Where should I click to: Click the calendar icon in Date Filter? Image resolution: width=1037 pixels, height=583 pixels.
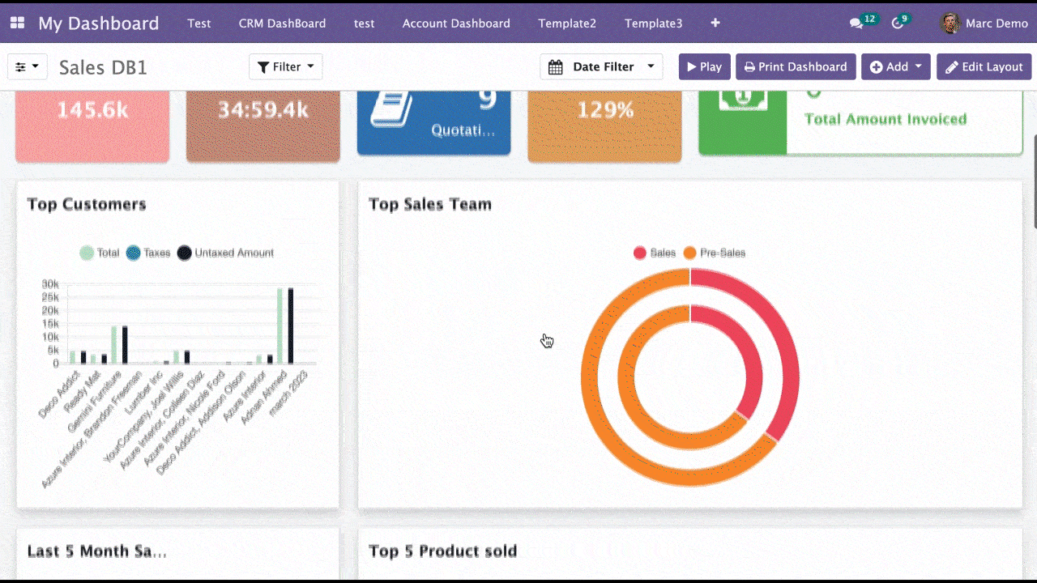556,67
